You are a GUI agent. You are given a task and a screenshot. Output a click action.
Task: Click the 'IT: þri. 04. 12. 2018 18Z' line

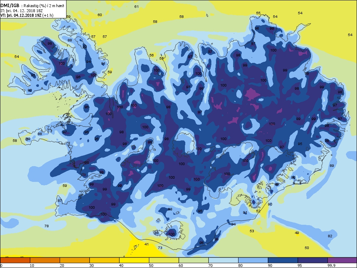(x=22, y=10)
